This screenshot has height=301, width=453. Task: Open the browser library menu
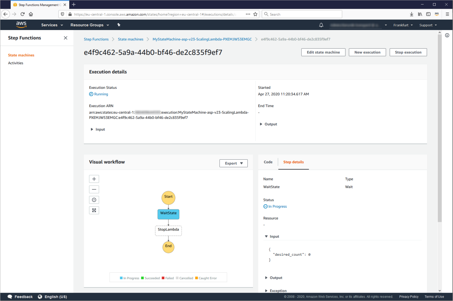click(x=420, y=14)
